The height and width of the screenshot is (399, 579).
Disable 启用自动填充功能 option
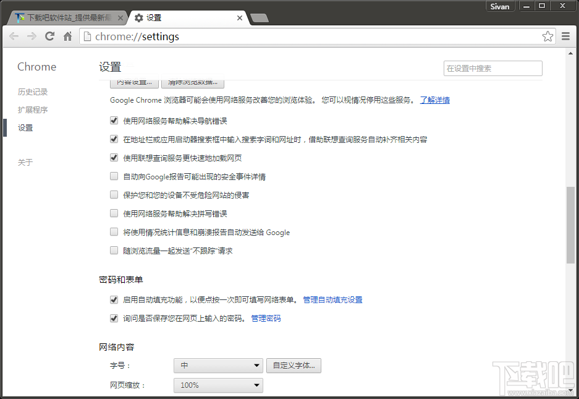click(114, 299)
